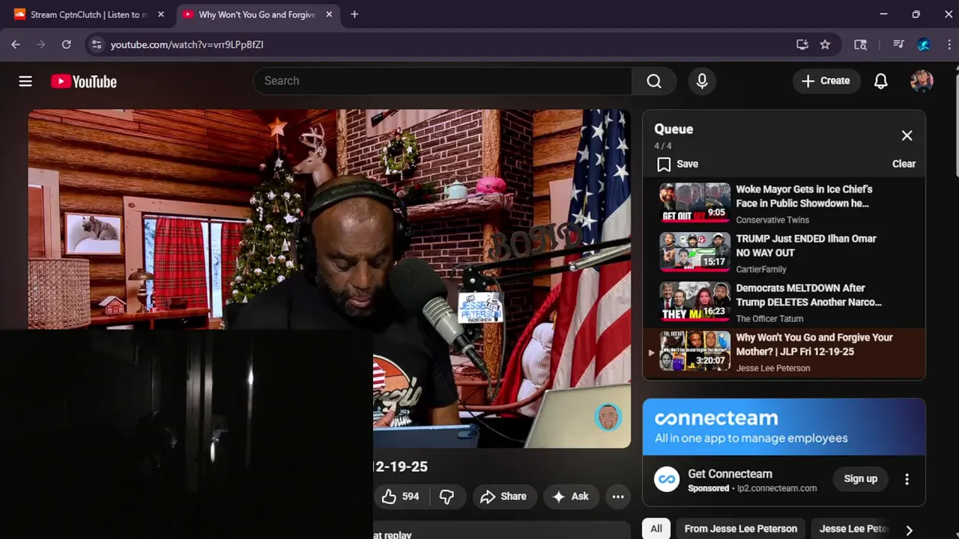Click the lp2.connecteam.com sponsored link

pos(777,488)
